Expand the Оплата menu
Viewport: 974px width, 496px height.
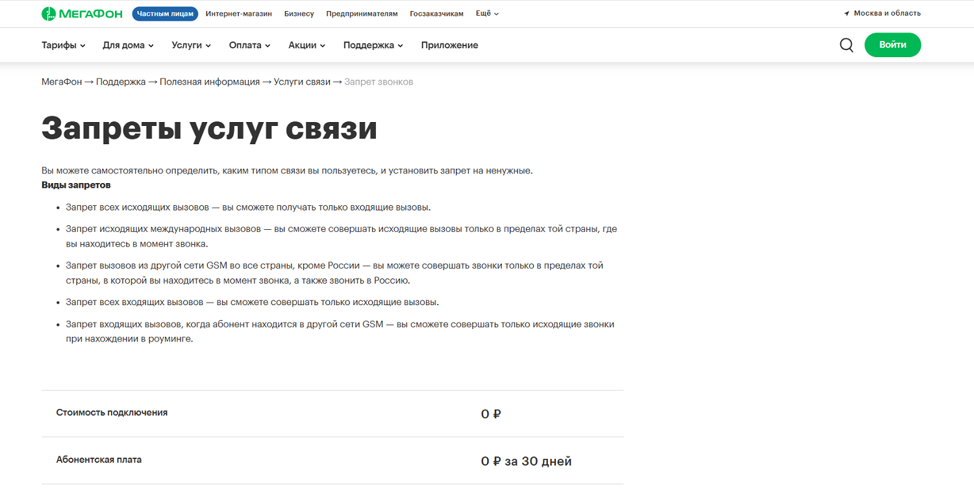pos(250,45)
